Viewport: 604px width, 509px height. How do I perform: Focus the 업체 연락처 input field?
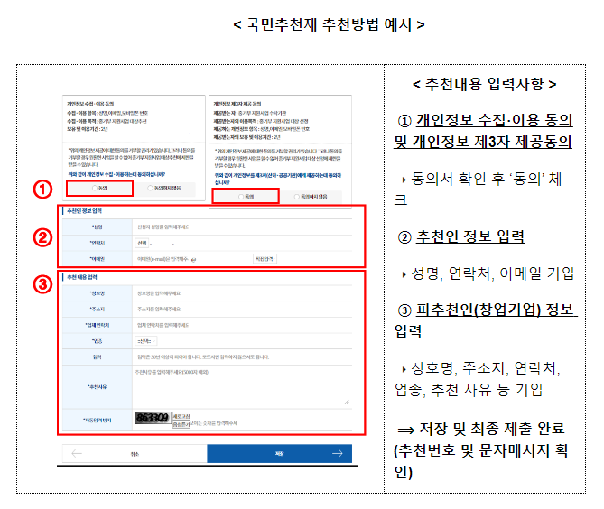242,325
